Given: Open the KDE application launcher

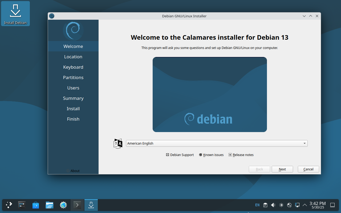Looking at the screenshot, I should [9, 205].
